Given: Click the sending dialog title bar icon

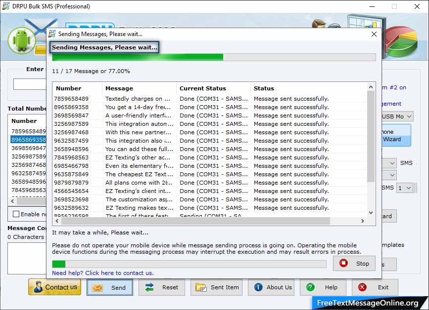Looking at the screenshot, I should click(52, 34).
